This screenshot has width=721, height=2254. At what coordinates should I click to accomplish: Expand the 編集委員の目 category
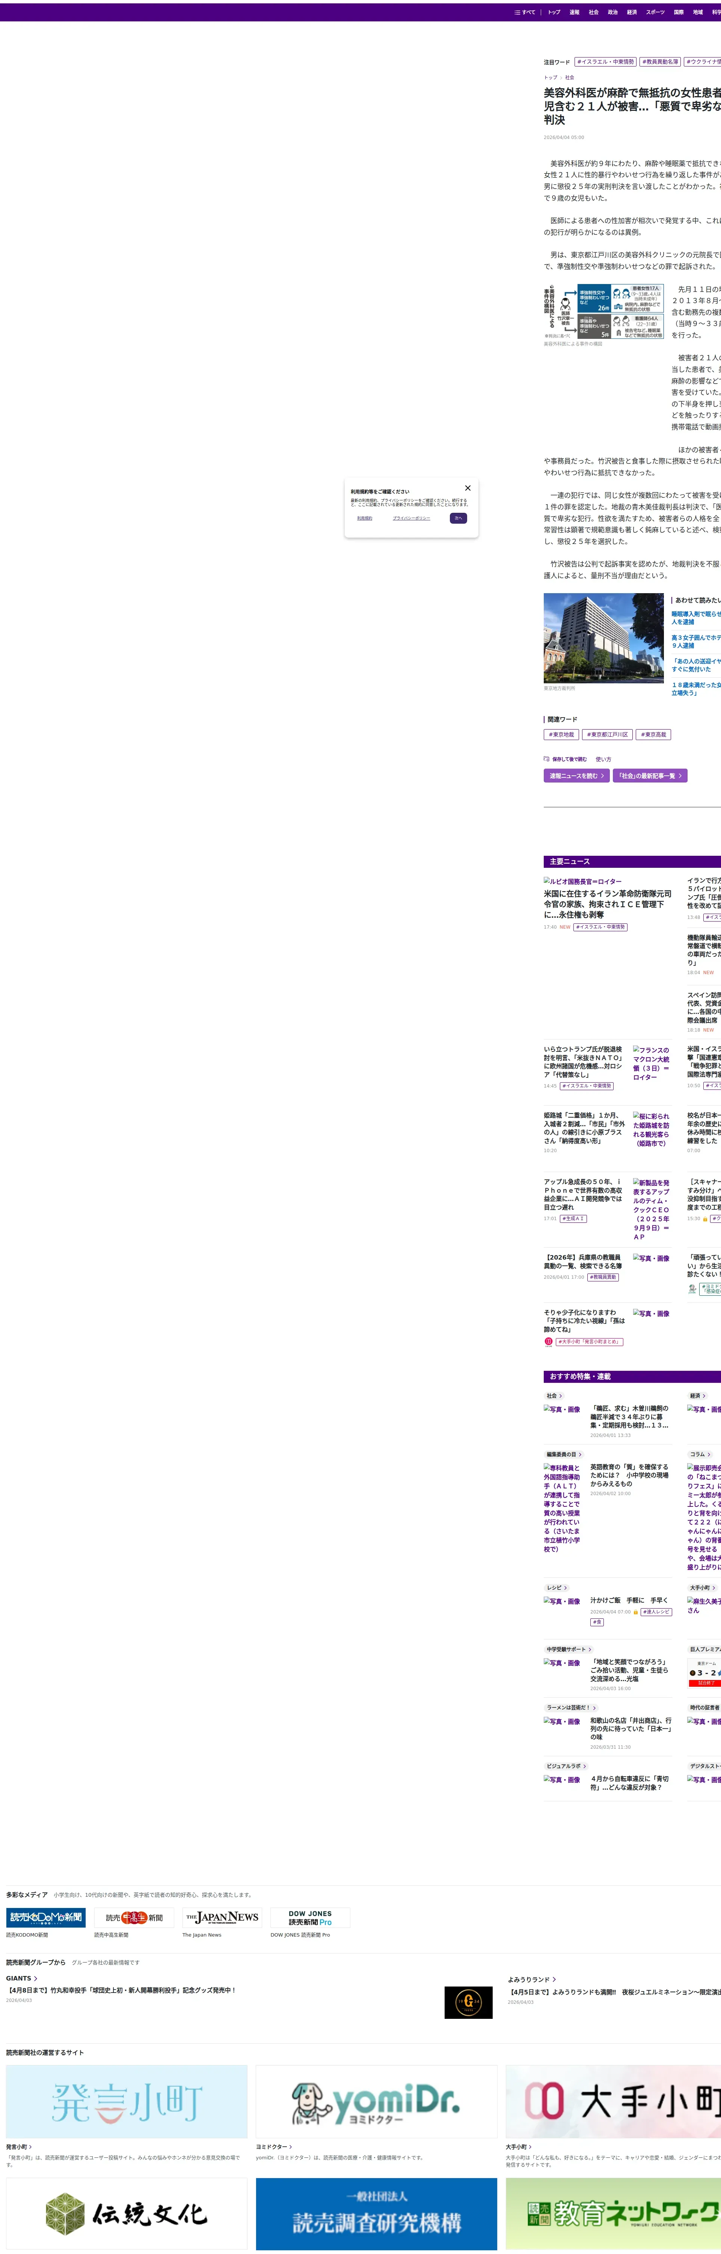(x=564, y=1454)
